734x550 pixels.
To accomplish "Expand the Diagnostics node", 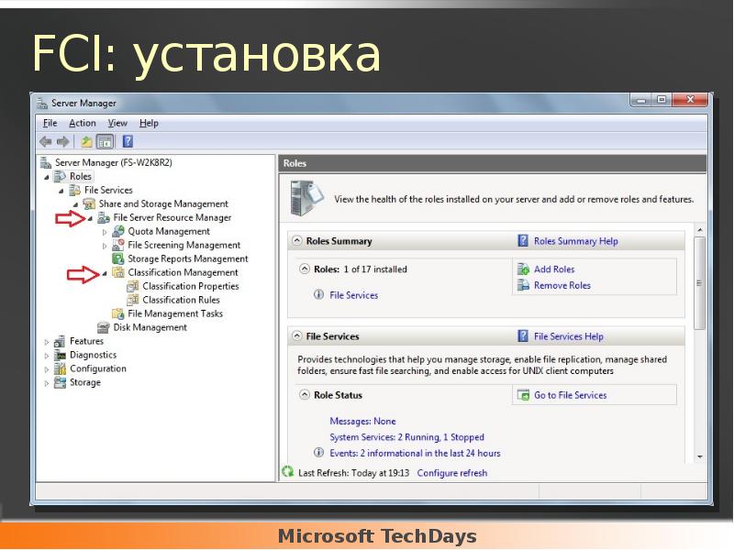I will coord(47,355).
